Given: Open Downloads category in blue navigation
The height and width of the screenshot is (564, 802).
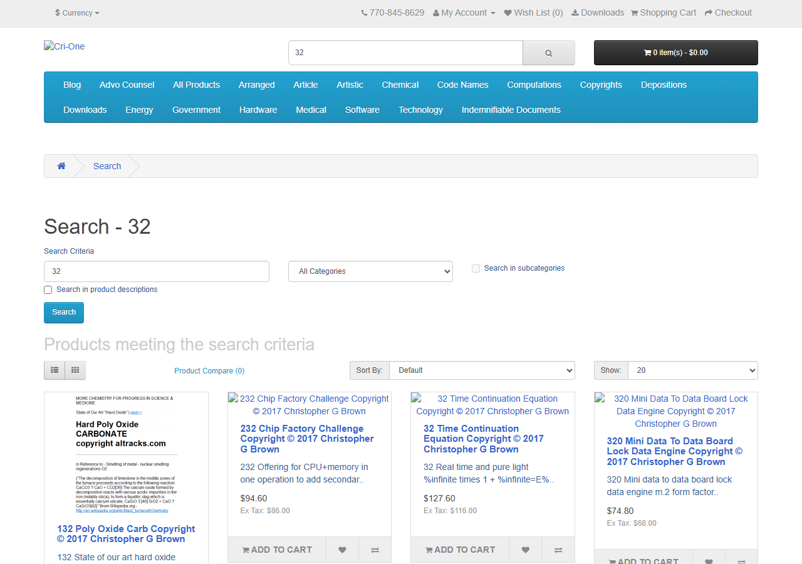Looking at the screenshot, I should point(85,110).
